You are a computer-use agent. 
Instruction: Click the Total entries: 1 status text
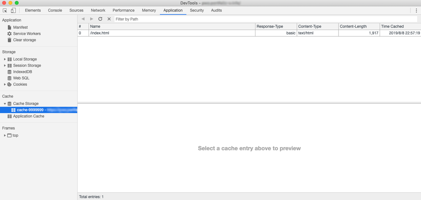(92, 197)
